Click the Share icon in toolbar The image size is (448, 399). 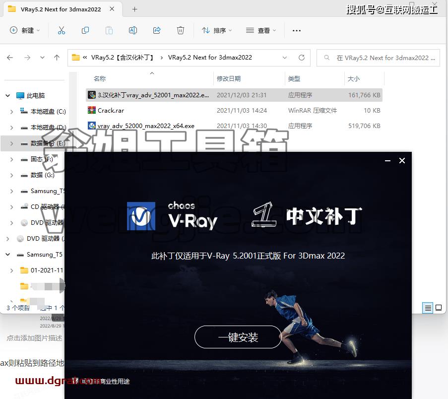157,30
